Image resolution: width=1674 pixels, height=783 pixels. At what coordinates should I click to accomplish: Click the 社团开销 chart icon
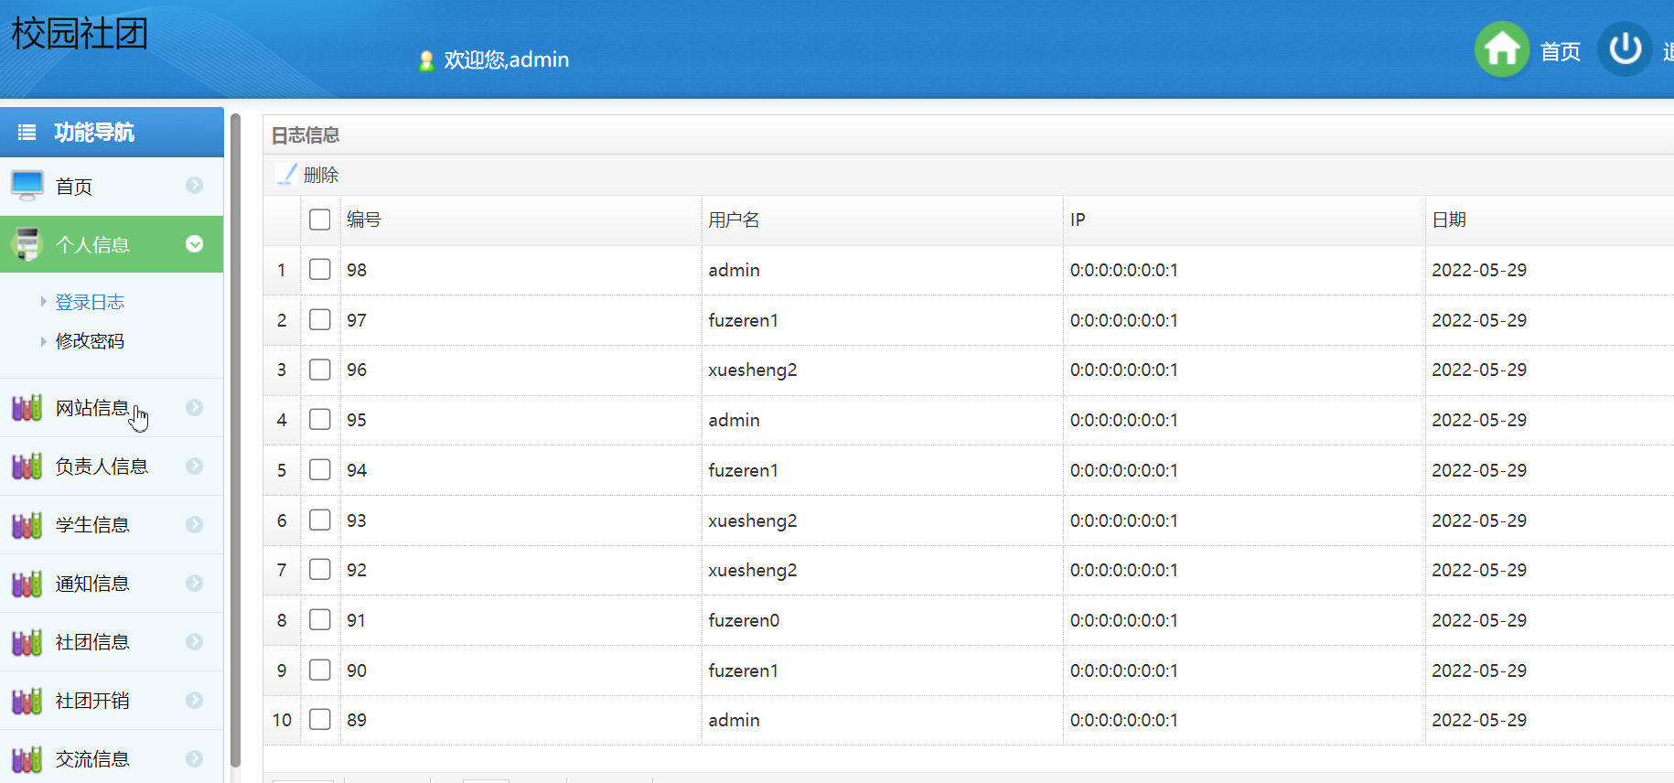click(x=27, y=700)
